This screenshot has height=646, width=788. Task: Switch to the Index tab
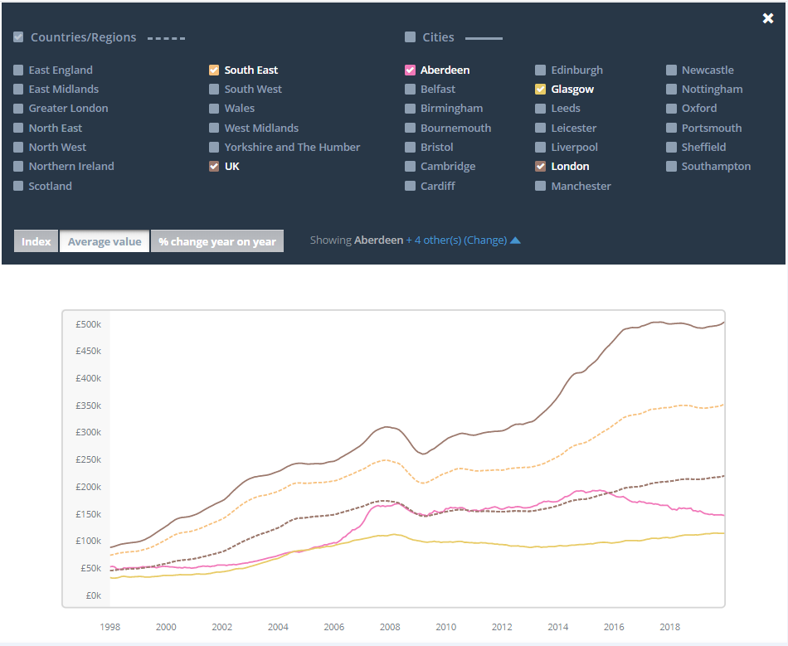pyautogui.click(x=36, y=241)
